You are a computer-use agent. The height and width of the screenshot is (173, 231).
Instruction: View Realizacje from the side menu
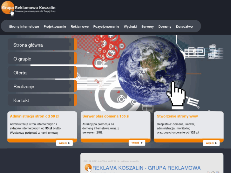point(42,86)
